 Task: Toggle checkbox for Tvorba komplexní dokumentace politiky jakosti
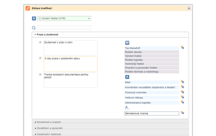click(x=40, y=74)
